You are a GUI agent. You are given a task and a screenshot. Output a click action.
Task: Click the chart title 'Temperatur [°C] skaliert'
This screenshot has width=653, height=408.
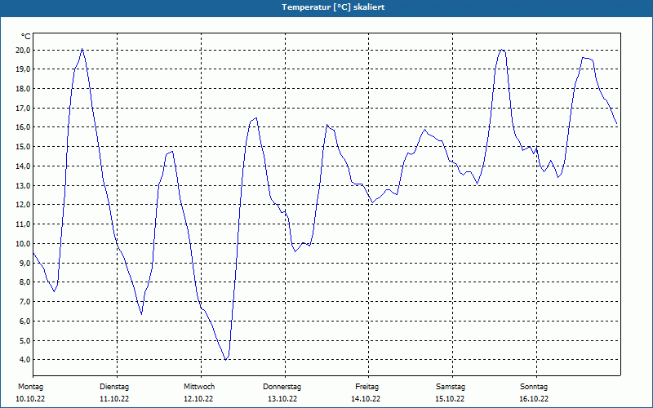pyautogui.click(x=333, y=7)
